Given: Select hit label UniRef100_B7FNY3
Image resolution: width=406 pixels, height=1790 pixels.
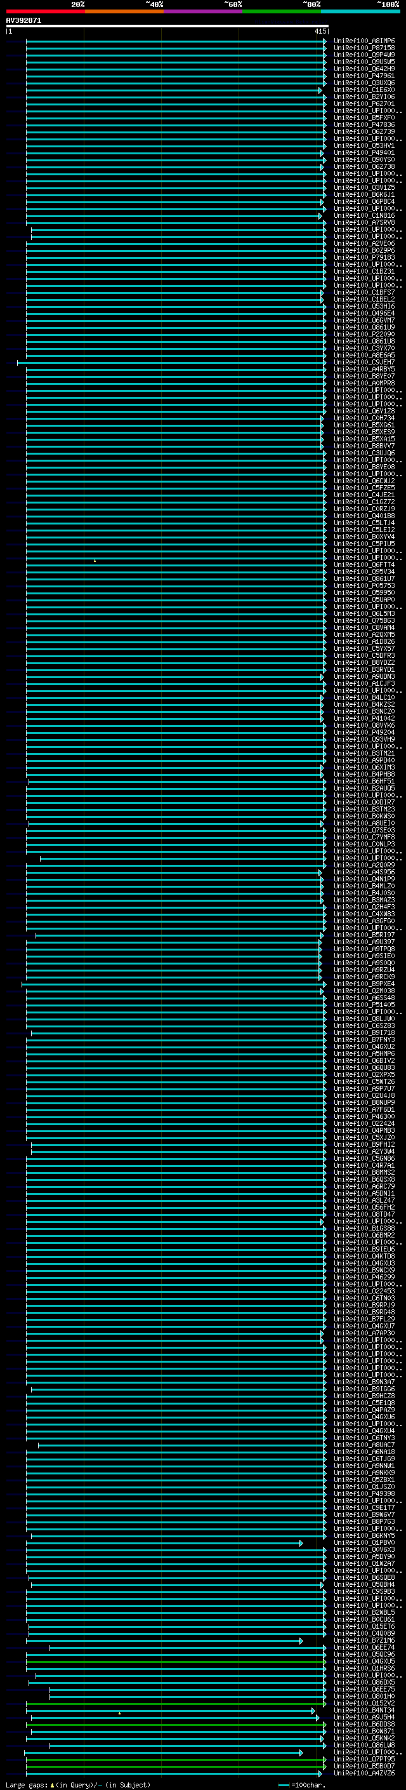Looking at the screenshot, I should (x=364, y=1039).
